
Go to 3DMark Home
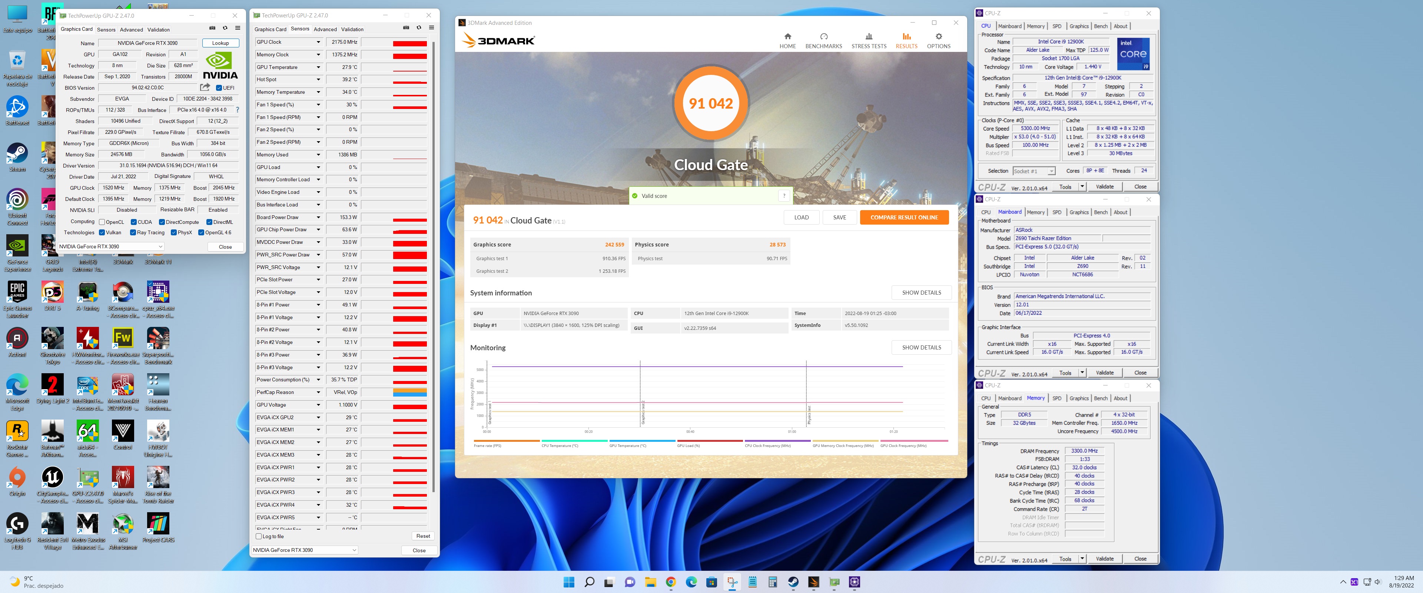(788, 41)
